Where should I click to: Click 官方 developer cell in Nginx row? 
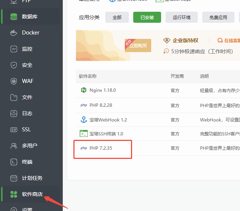pyautogui.click(x=175, y=91)
